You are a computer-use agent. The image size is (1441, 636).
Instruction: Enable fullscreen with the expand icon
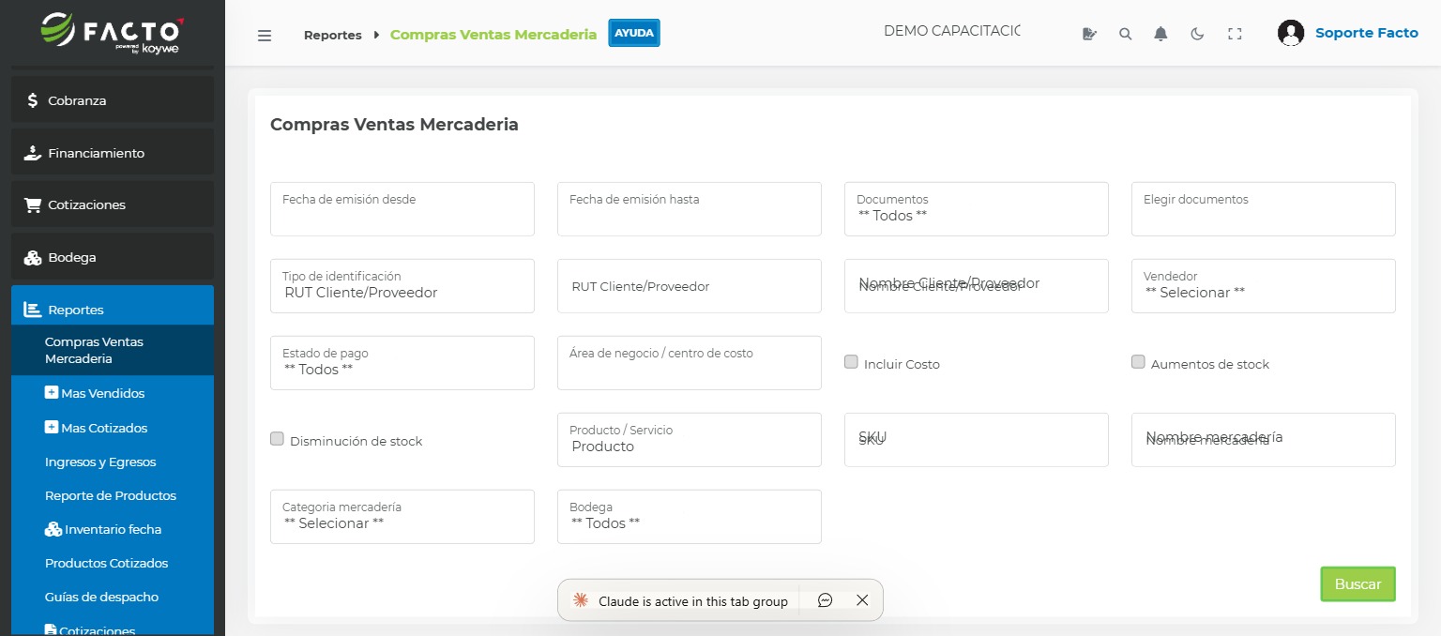pyautogui.click(x=1235, y=33)
